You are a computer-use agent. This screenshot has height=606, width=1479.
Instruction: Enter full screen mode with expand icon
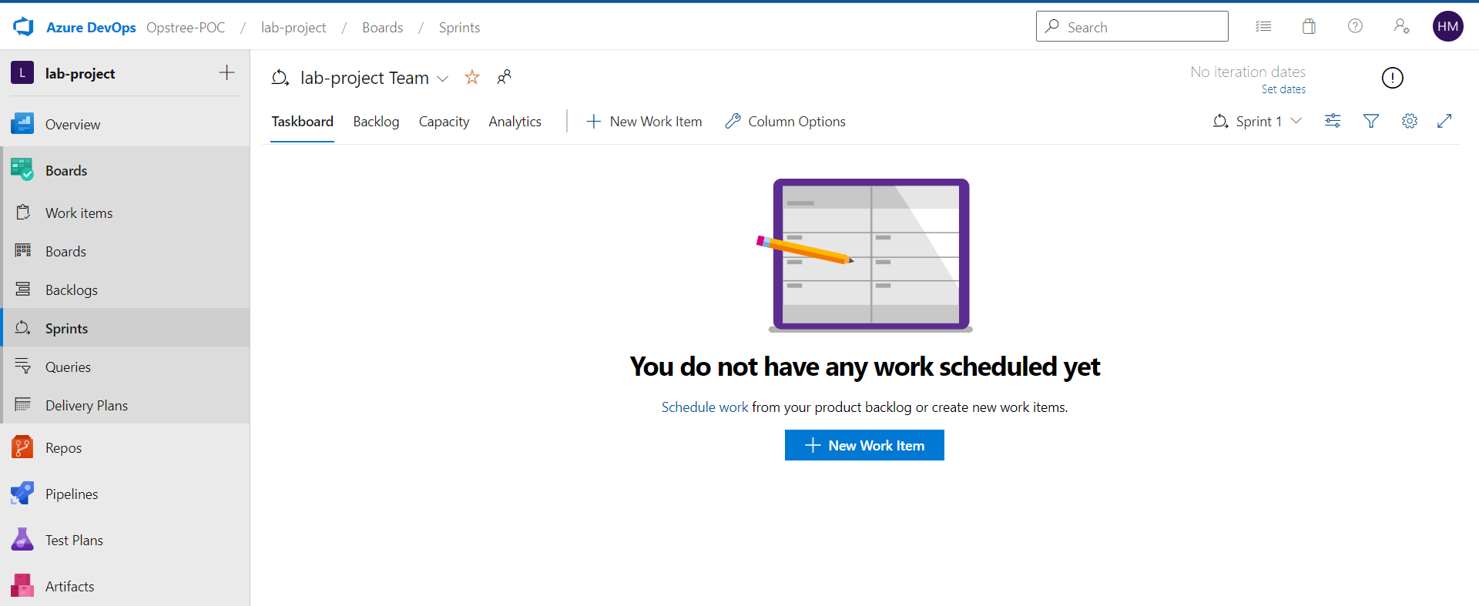[1444, 121]
